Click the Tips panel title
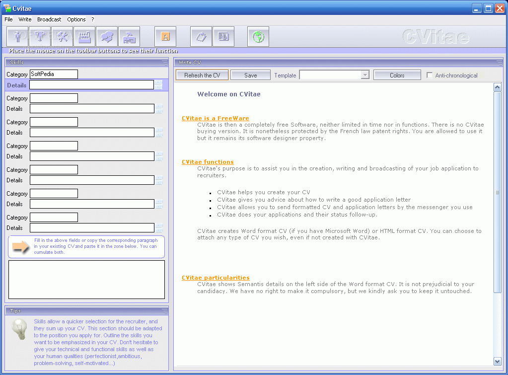The height and width of the screenshot is (375, 508). coord(15,311)
